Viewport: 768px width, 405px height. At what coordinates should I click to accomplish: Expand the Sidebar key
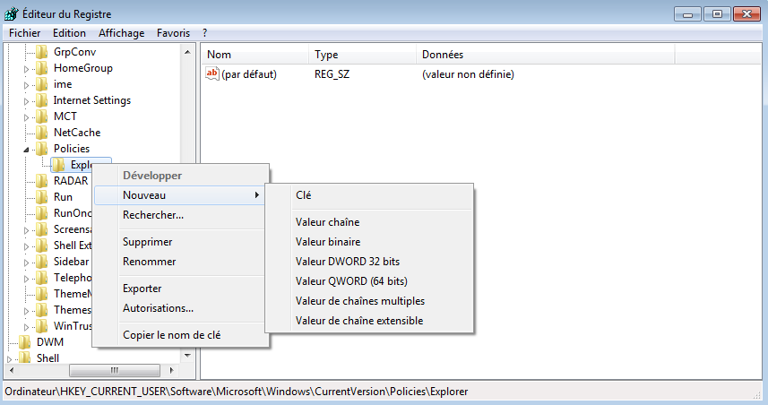pyautogui.click(x=27, y=263)
